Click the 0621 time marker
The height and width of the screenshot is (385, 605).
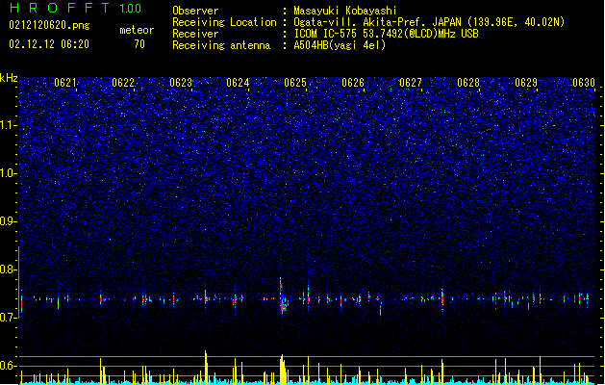click(64, 82)
